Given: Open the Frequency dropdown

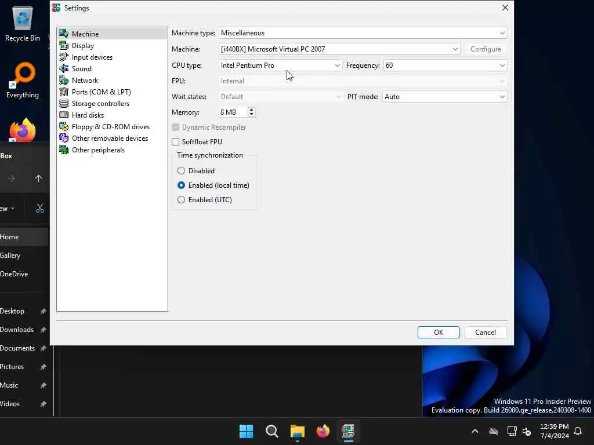Looking at the screenshot, I should tap(445, 65).
